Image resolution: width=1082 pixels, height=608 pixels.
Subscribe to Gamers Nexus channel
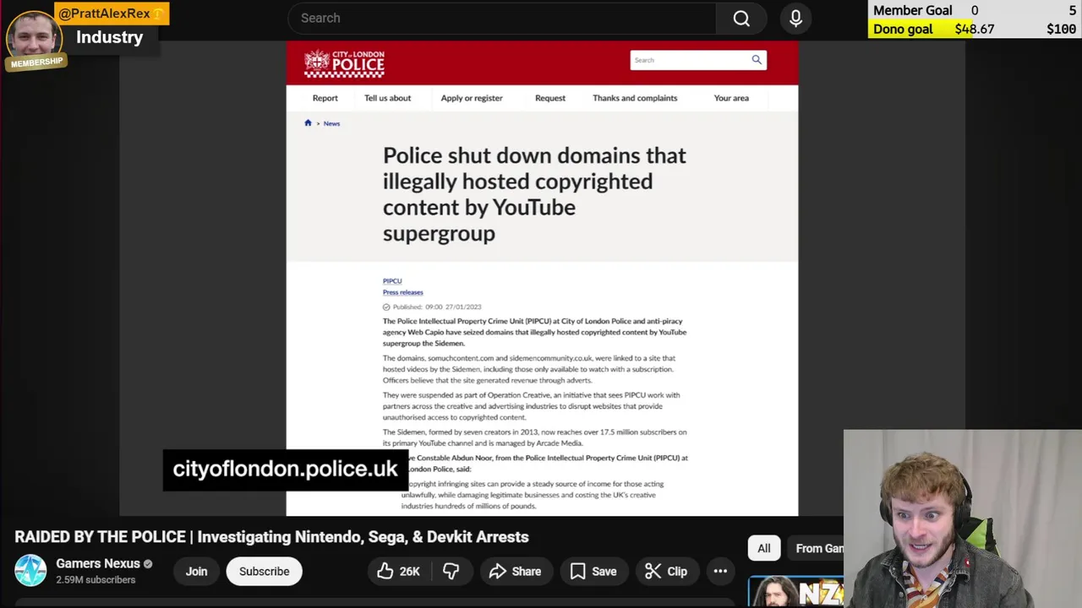click(x=264, y=572)
